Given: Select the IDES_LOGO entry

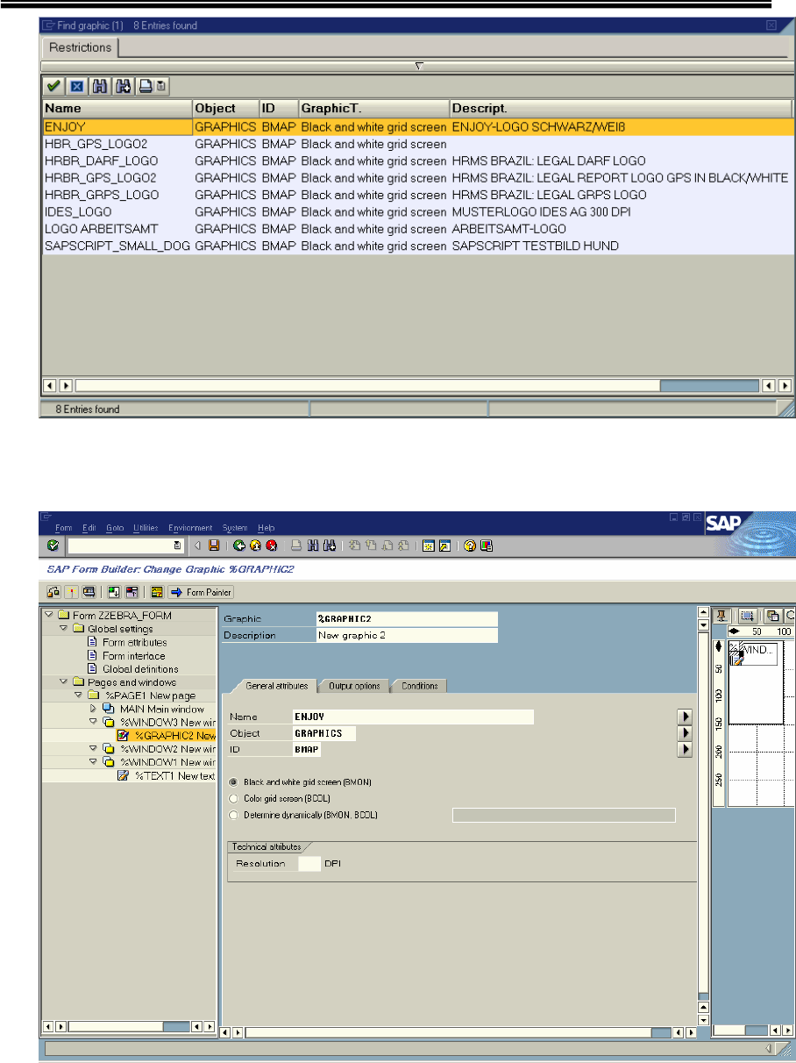Looking at the screenshot, I should pos(418,211).
